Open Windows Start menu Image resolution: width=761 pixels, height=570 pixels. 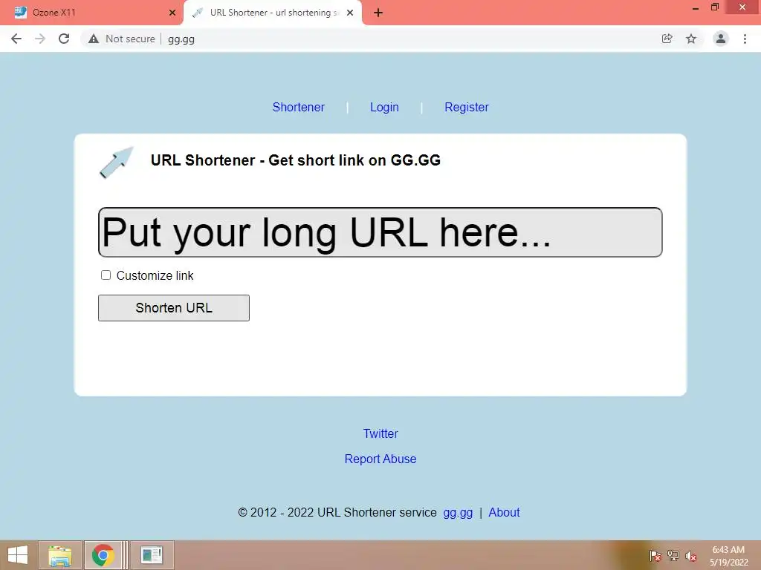point(18,555)
